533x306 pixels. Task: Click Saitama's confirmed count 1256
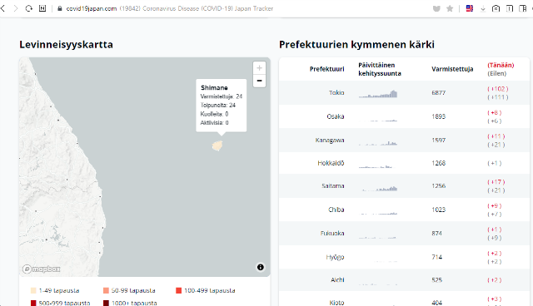point(439,186)
